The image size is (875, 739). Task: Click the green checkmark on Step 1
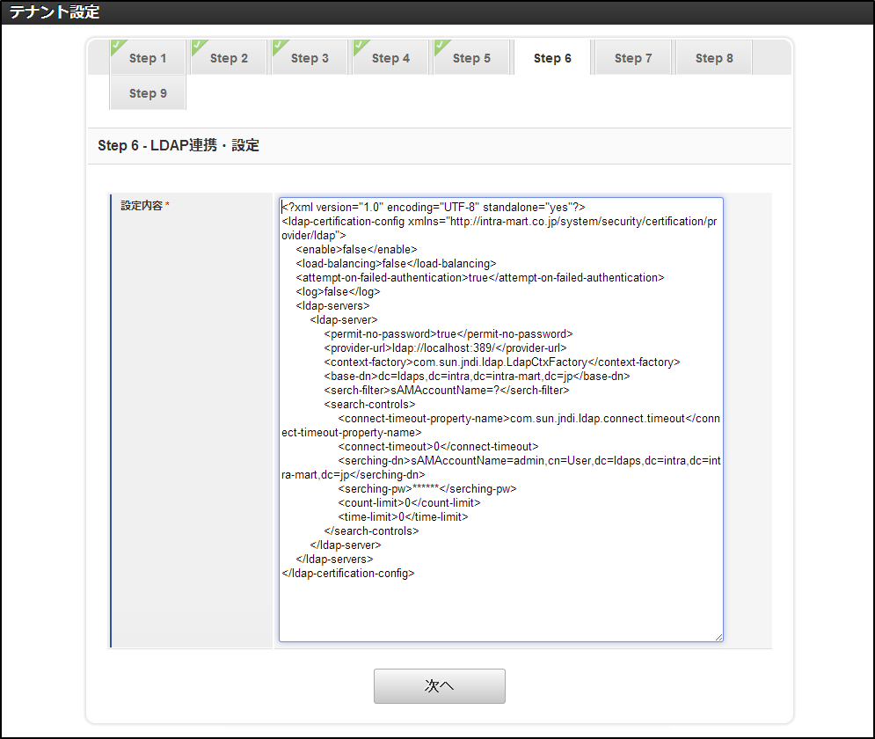point(117,46)
